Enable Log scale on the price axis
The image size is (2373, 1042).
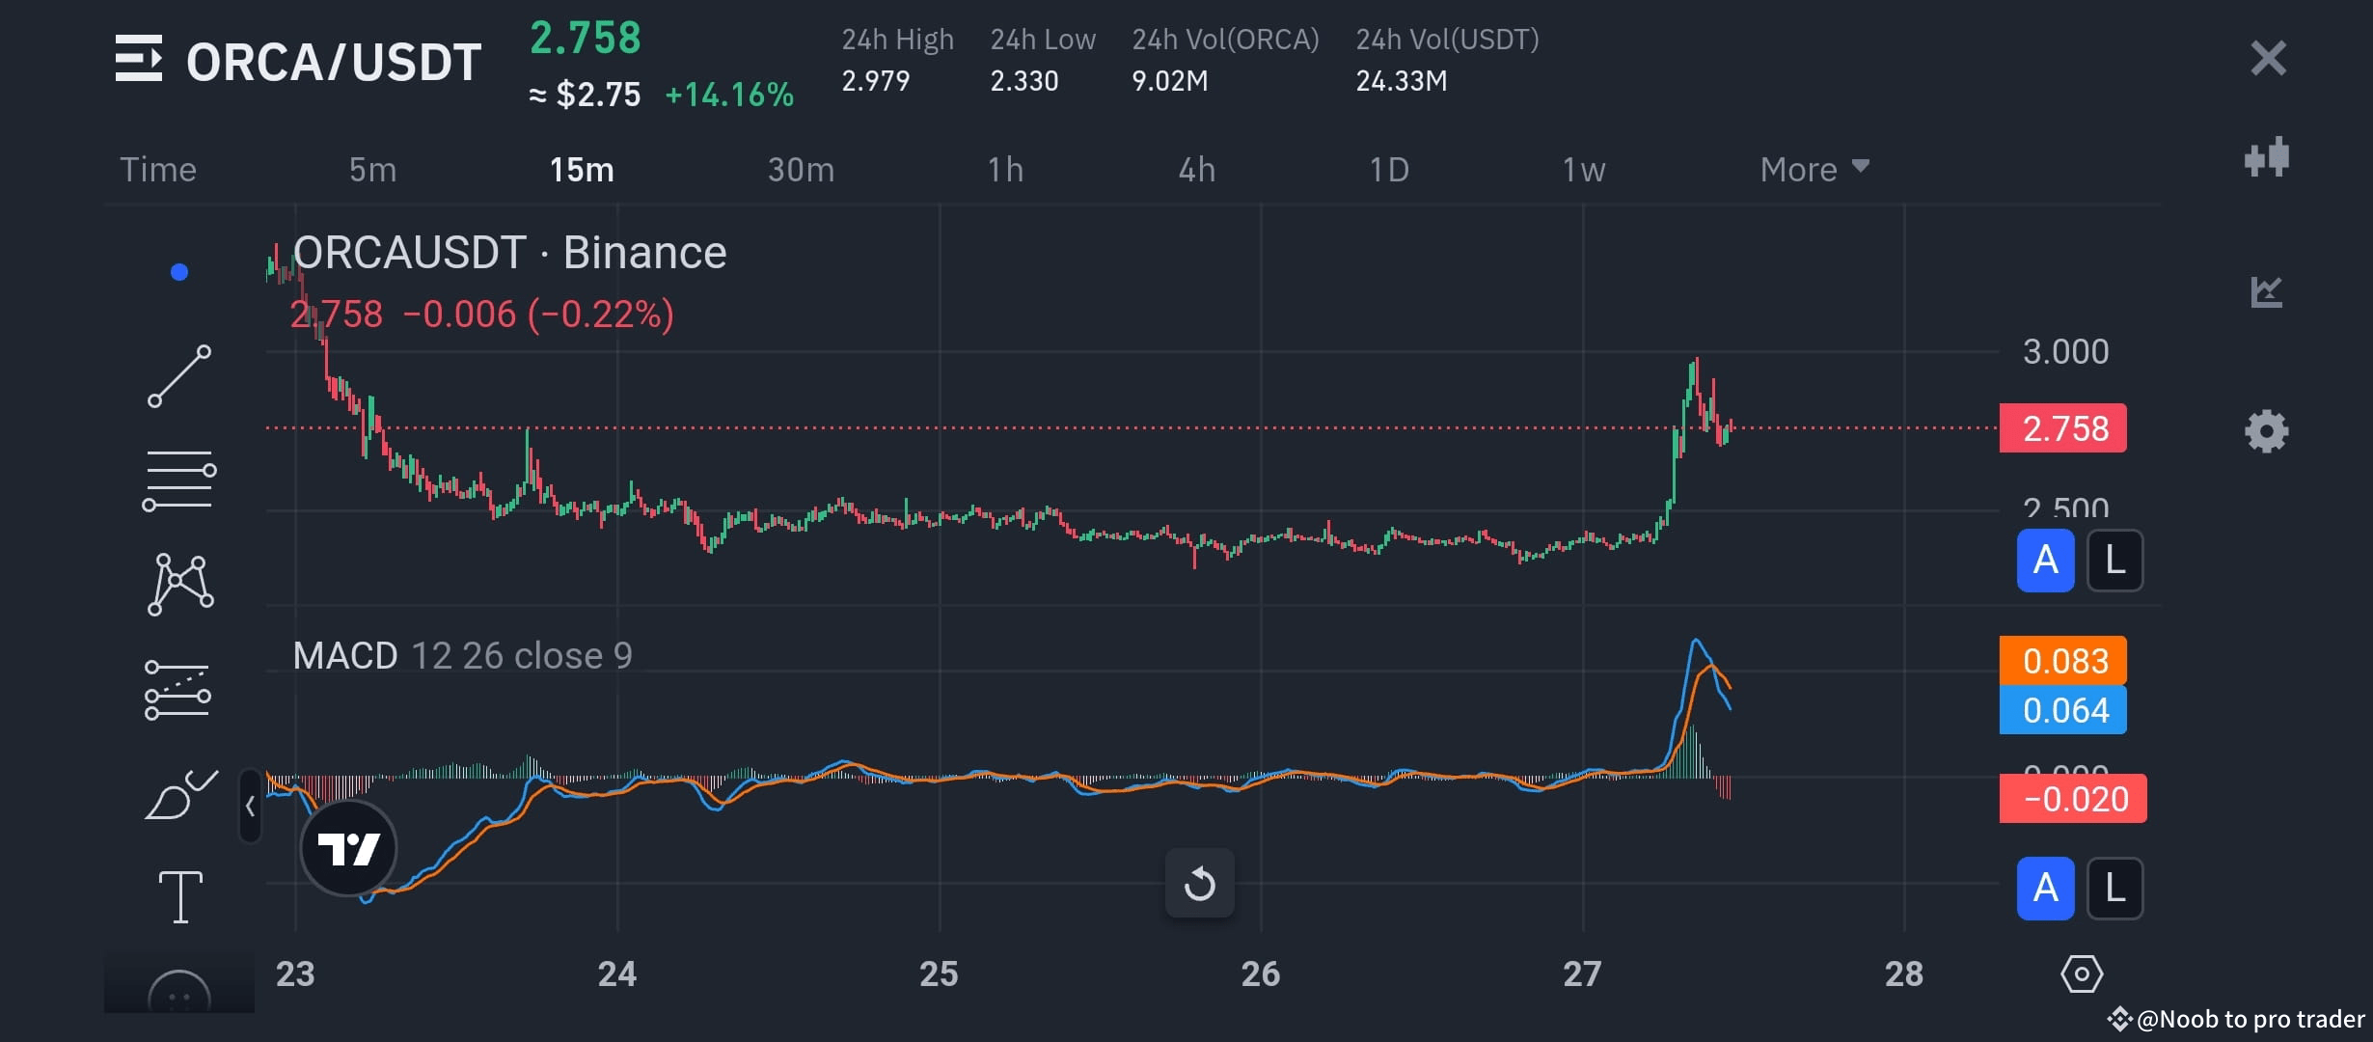pyautogui.click(x=2114, y=560)
